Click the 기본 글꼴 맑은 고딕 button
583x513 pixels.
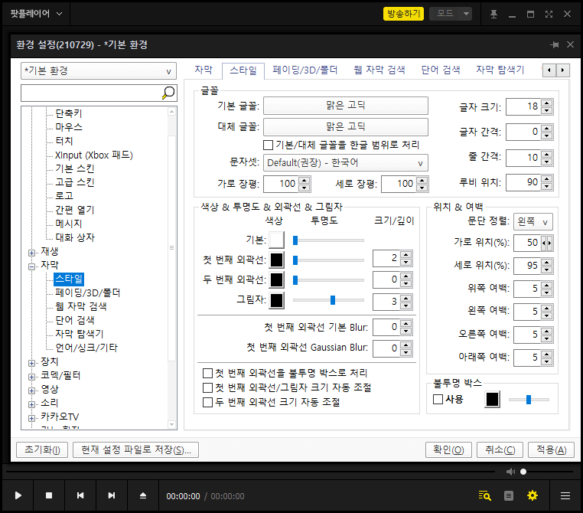[345, 106]
